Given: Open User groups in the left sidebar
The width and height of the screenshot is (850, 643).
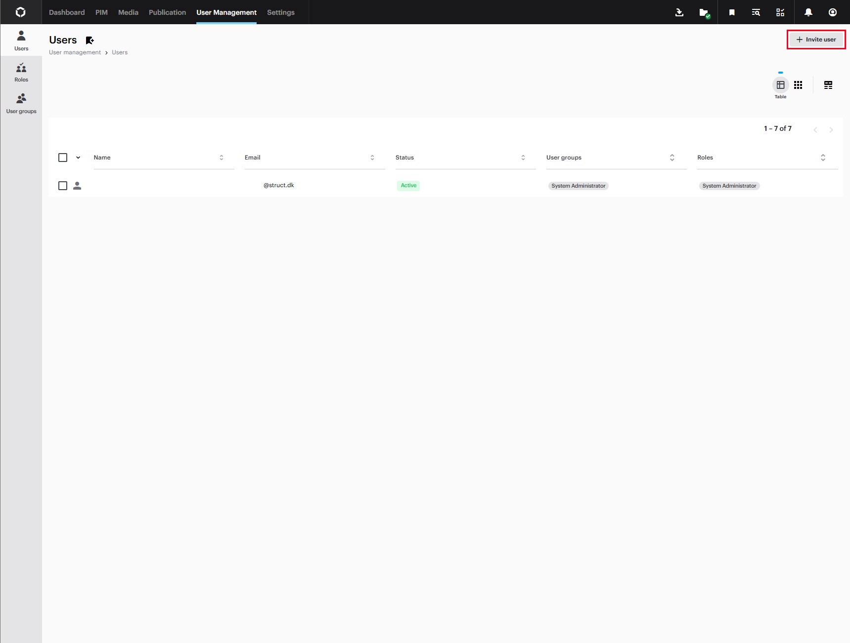Looking at the screenshot, I should tap(21, 104).
